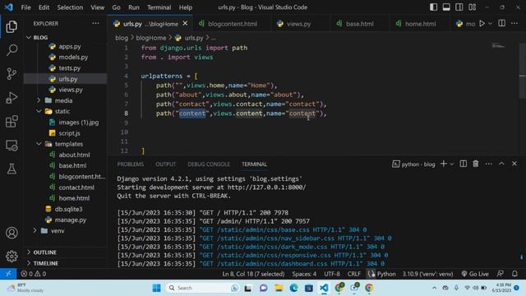Change Spaces: 4 indentation setting
Viewport: 526px width, 296px height.
(304, 274)
